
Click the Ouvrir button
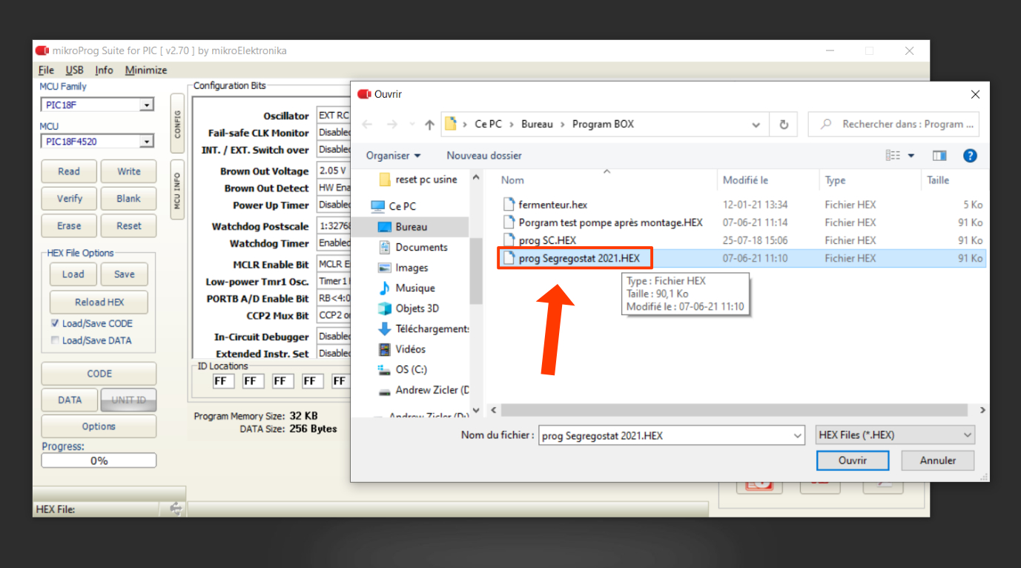(853, 460)
